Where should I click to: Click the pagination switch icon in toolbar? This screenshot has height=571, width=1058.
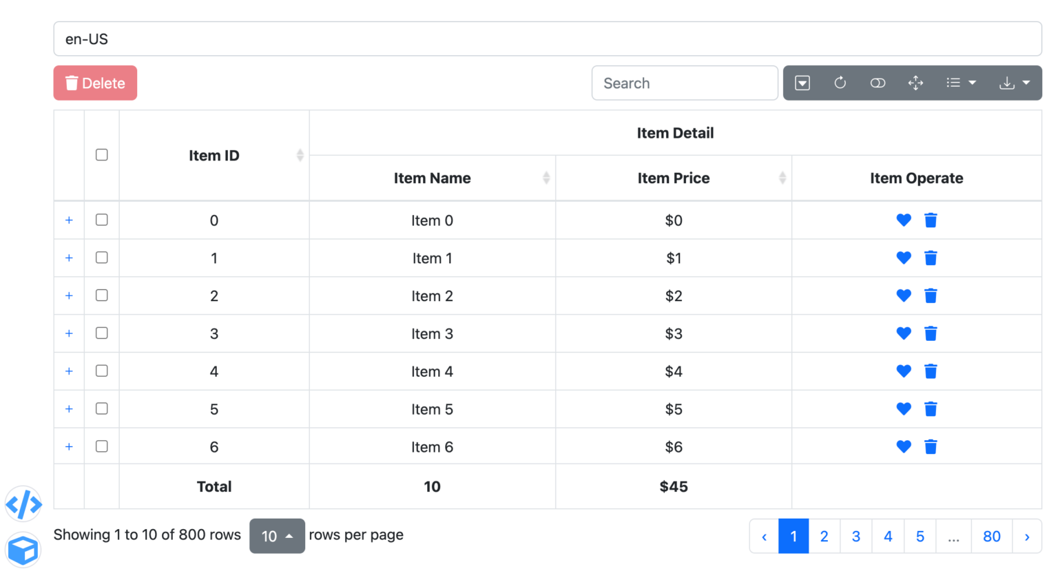pyautogui.click(x=802, y=83)
